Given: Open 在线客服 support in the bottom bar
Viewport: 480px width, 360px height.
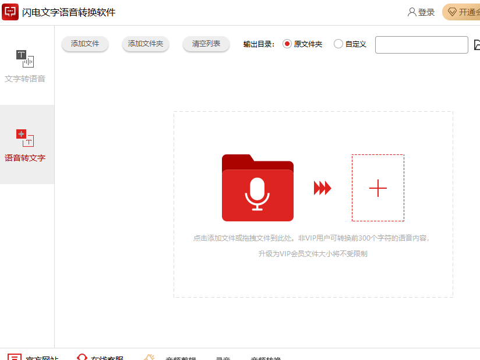Looking at the screenshot, I should pyautogui.click(x=100, y=357).
